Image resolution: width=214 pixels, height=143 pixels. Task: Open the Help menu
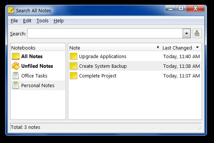pos(59,21)
